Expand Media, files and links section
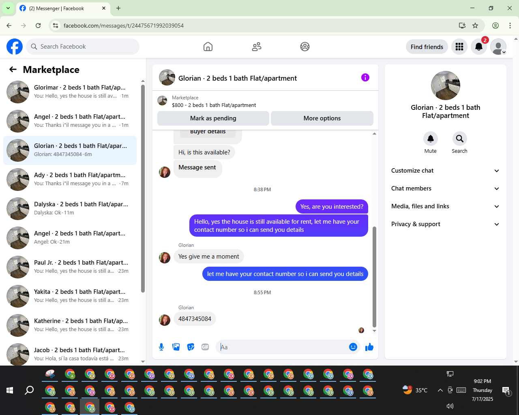 point(445,206)
